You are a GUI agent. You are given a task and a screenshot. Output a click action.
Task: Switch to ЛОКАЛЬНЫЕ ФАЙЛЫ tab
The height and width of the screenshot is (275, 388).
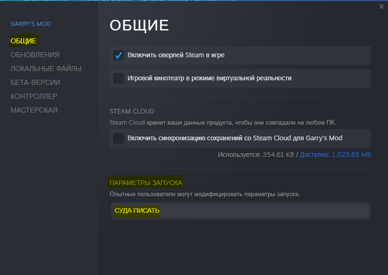coord(46,69)
